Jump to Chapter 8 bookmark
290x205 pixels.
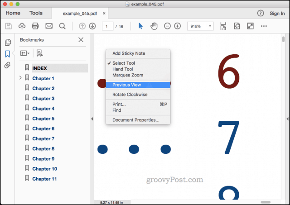[43, 149]
